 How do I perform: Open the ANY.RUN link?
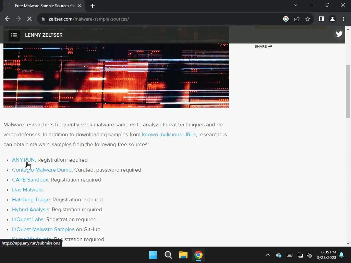coord(24,160)
